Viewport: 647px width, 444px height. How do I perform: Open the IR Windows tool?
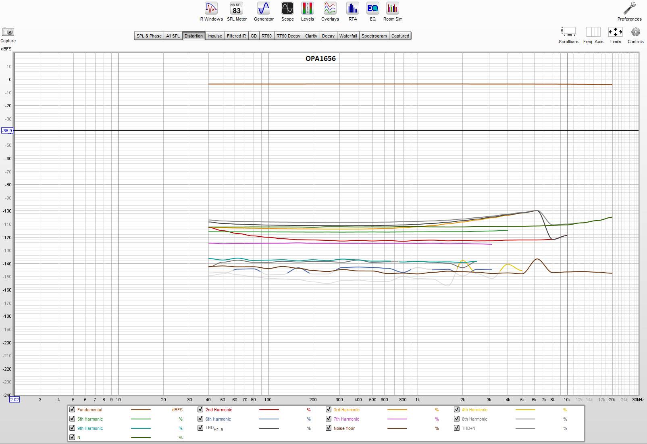(211, 11)
